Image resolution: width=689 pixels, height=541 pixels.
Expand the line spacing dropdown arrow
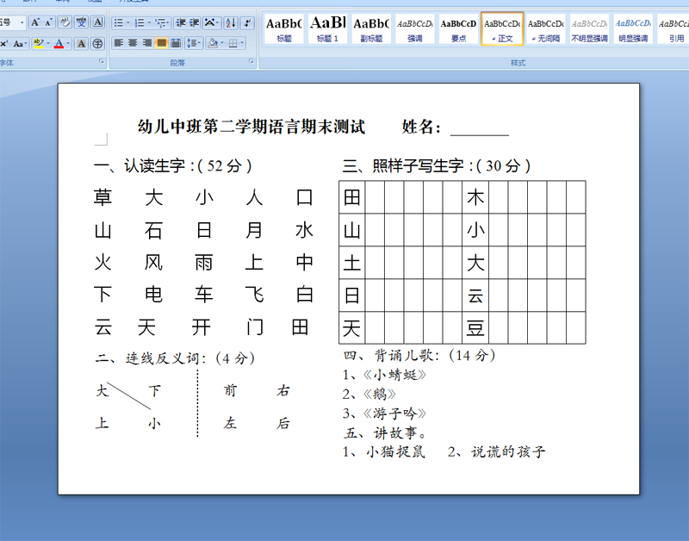pos(200,43)
